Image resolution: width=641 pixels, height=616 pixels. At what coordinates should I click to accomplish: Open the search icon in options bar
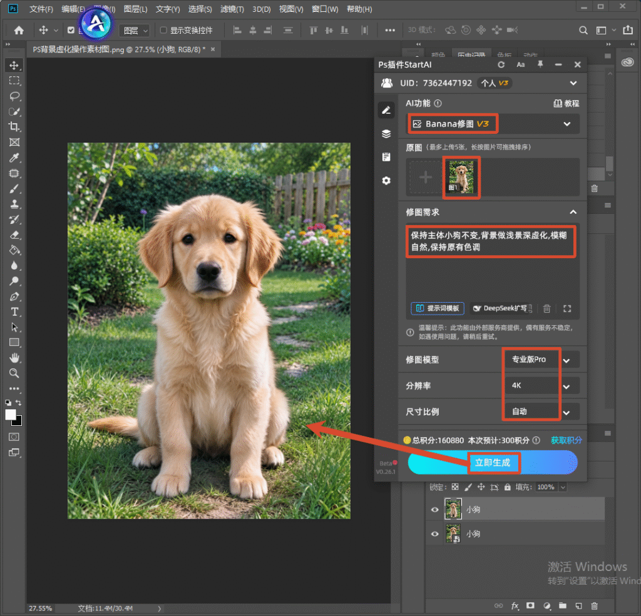tap(583, 30)
